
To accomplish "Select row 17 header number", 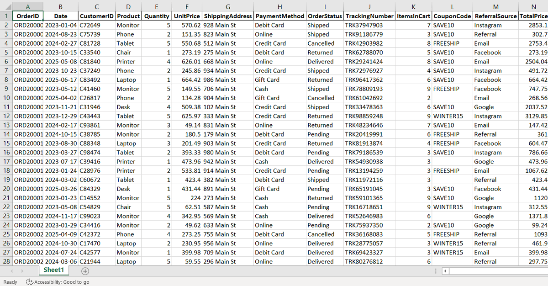I will click(x=6, y=161).
